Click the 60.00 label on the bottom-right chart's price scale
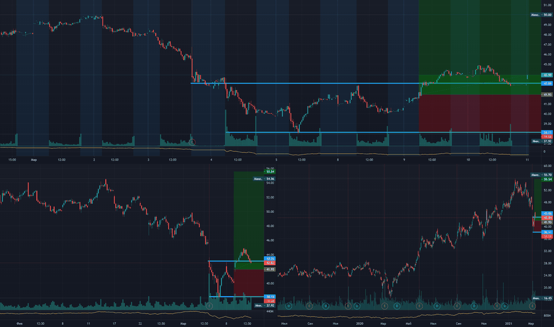Image resolution: width=554 pixels, height=327 pixels. point(547,166)
